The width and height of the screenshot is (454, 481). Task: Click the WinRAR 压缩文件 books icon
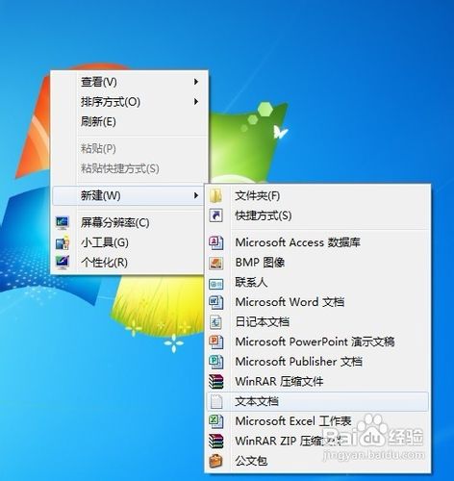(x=216, y=382)
